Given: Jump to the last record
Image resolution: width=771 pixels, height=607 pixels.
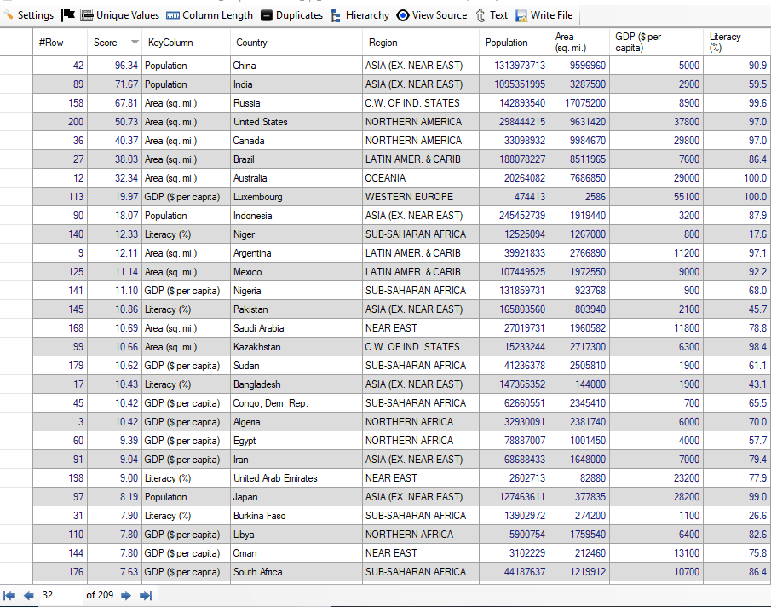Looking at the screenshot, I should tap(146, 595).
